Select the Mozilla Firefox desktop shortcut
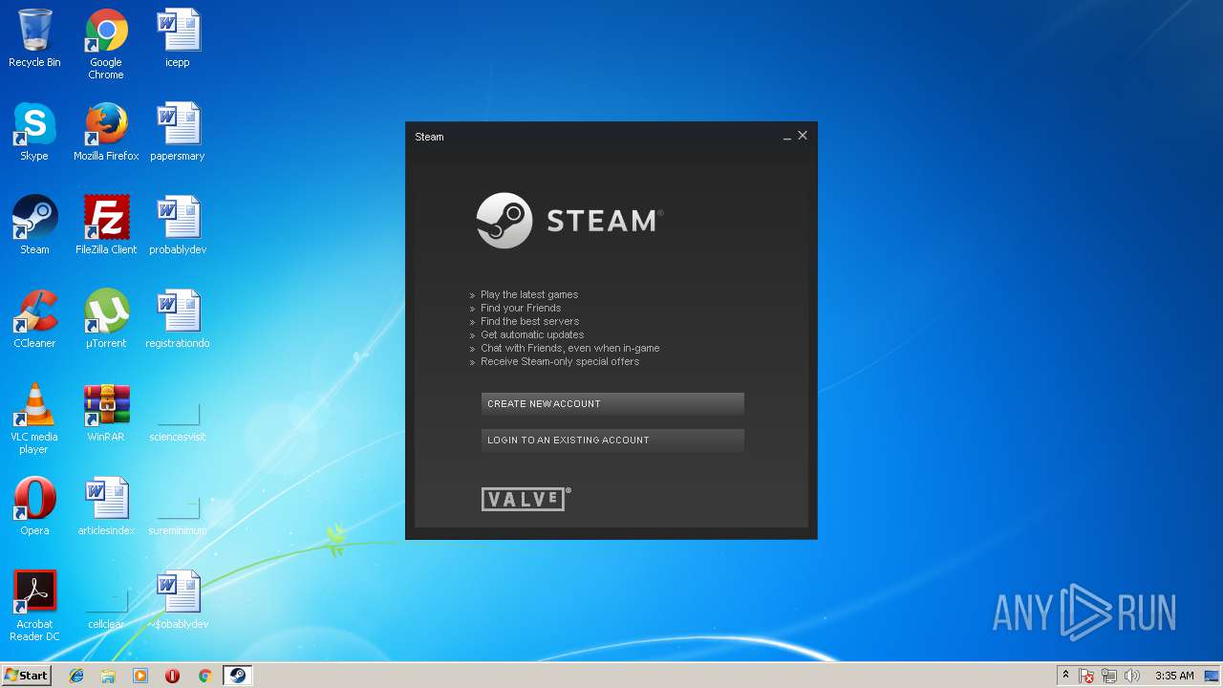Screen dimensions: 1223x688 pos(106,132)
